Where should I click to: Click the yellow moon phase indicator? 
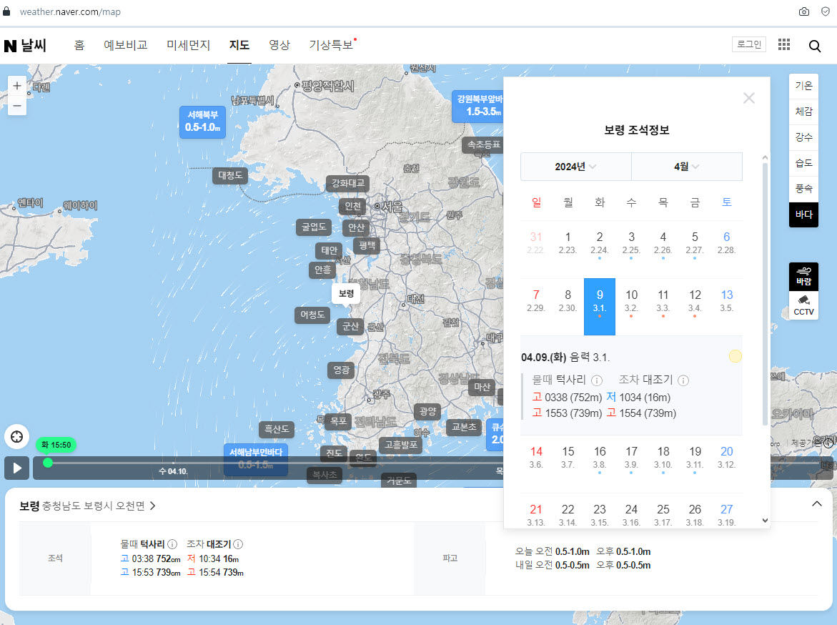735,356
